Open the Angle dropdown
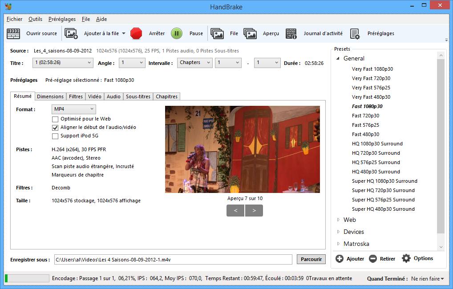Image resolution: width=453 pixels, height=289 pixels. pos(132,63)
